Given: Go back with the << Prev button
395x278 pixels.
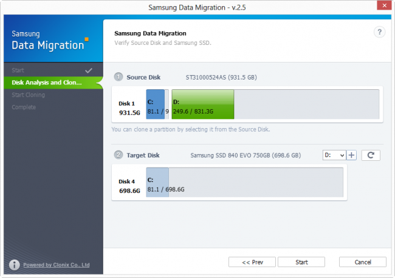Looking at the screenshot, I should (252, 262).
